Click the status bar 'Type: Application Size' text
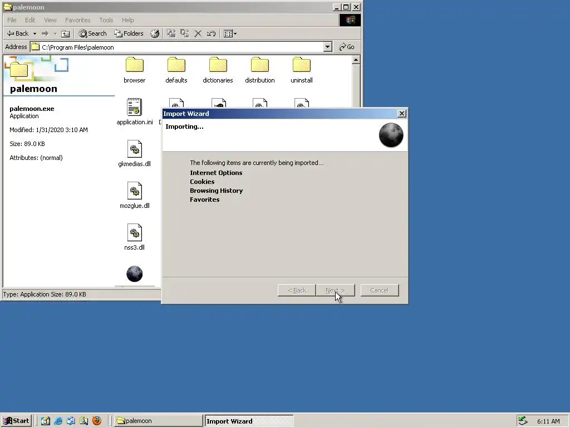The image size is (570, 428). [45, 294]
